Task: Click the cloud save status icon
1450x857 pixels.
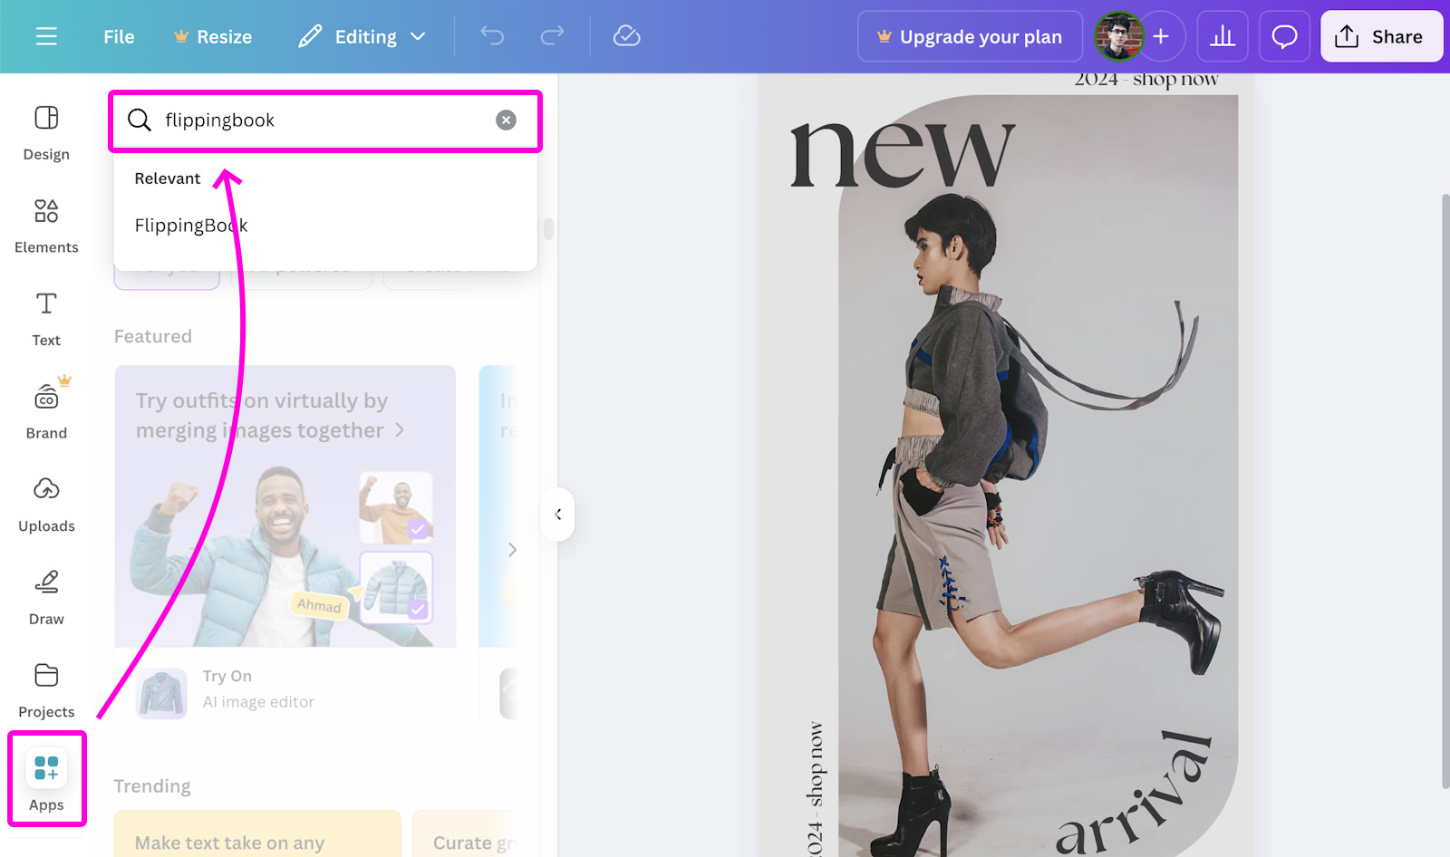Action: click(x=626, y=36)
